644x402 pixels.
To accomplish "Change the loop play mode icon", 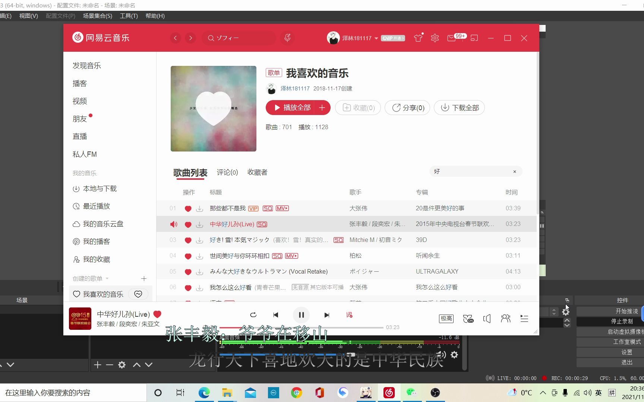I will 253,315.
